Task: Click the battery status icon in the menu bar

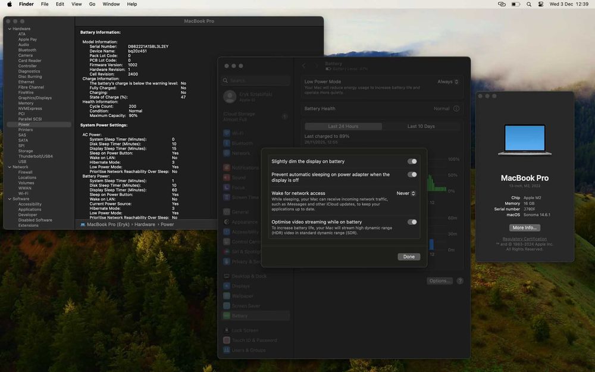Action: (x=516, y=4)
